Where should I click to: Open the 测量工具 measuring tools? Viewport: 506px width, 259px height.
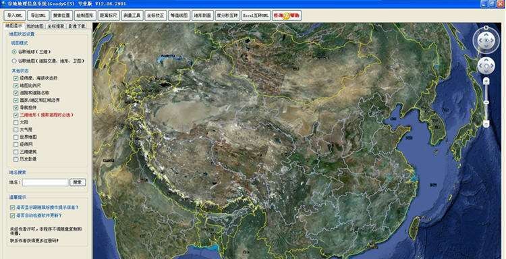[x=132, y=15]
